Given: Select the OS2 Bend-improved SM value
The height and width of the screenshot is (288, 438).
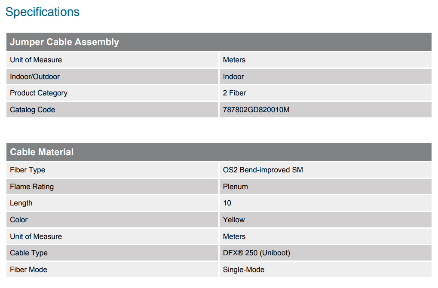Looking at the screenshot, I should coord(263,170).
